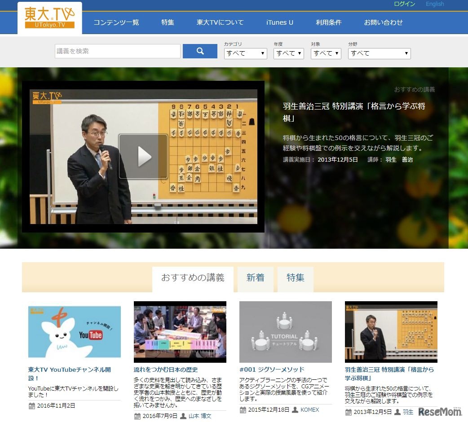The height and width of the screenshot is (422, 468).
Task: Click calendar icon beside 2016年11月2日
Action: (x=31, y=405)
